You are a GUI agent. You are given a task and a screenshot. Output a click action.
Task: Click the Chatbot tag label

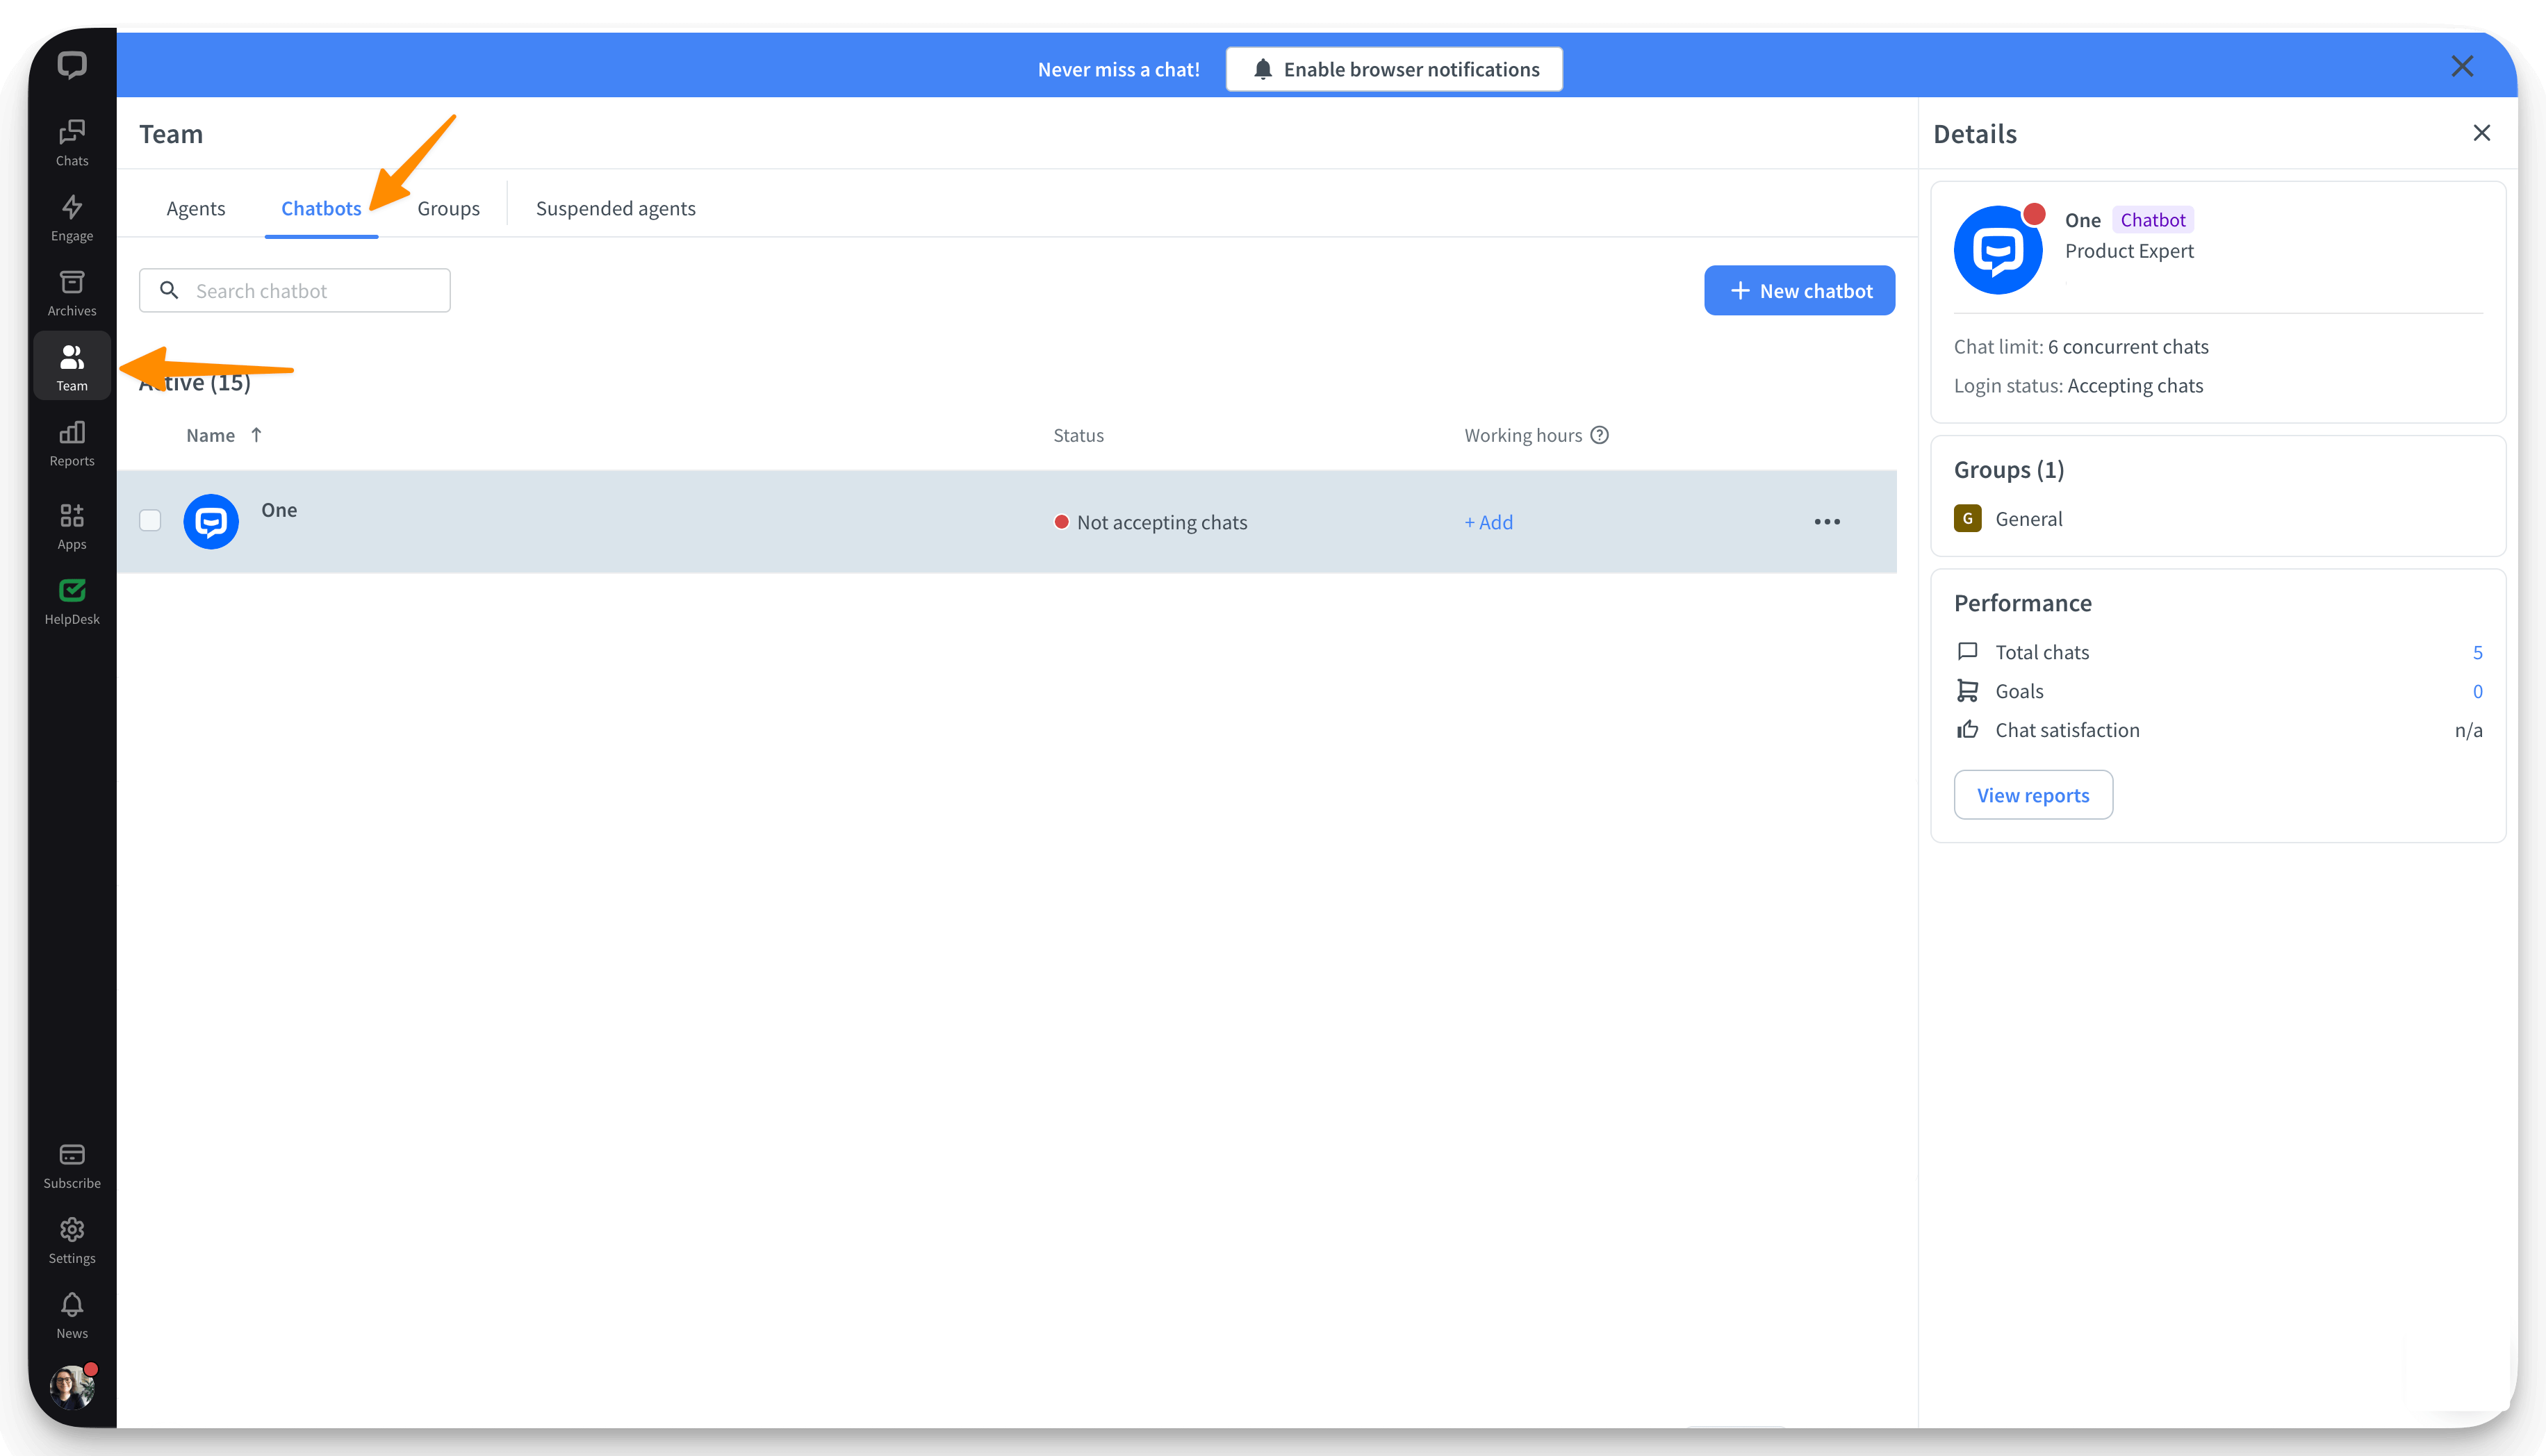[2152, 220]
